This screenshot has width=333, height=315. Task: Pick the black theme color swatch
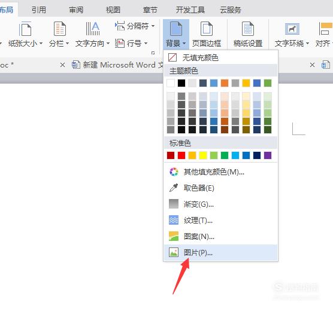[x=181, y=83]
